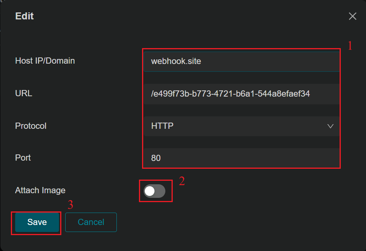Screen dimensions: 366x251
Task: Close the Edit dialog via the X icon
Action: click(352, 16)
